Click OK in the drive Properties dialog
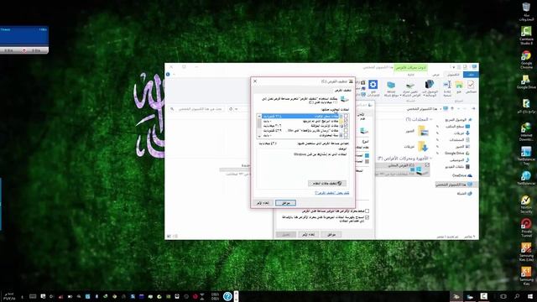537x302 pixels. (x=331, y=235)
